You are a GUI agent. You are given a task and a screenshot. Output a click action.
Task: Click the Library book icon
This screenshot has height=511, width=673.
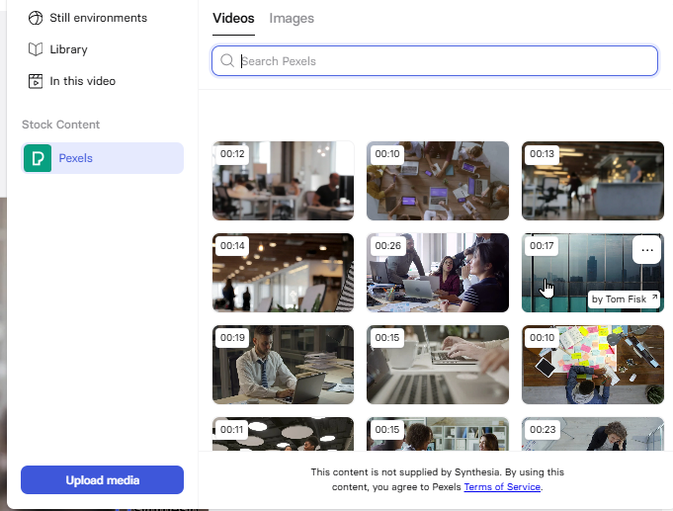coord(36,49)
